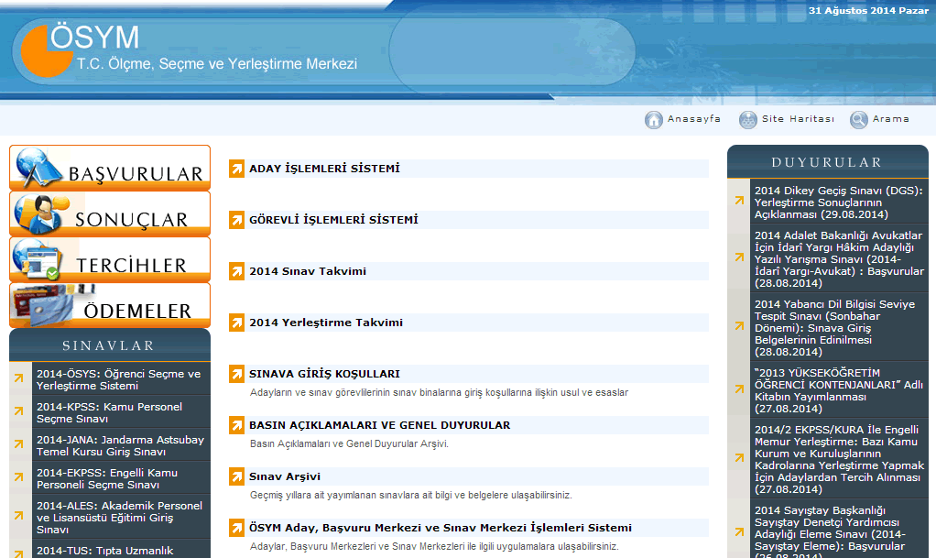
Task: Click arrow icon next to 2014-JANA item
Action: (18, 443)
